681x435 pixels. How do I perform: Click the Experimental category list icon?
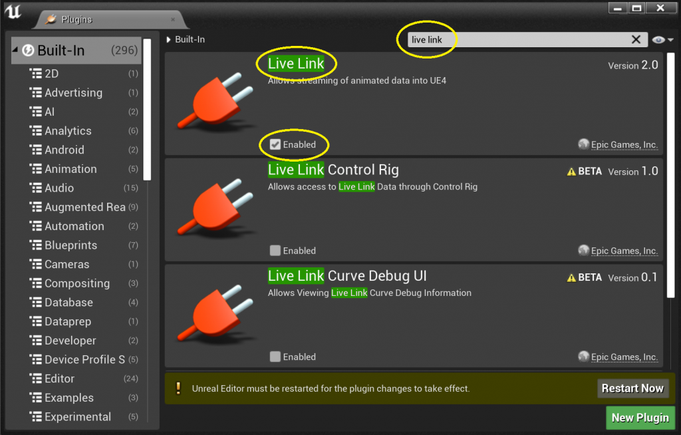tap(36, 417)
